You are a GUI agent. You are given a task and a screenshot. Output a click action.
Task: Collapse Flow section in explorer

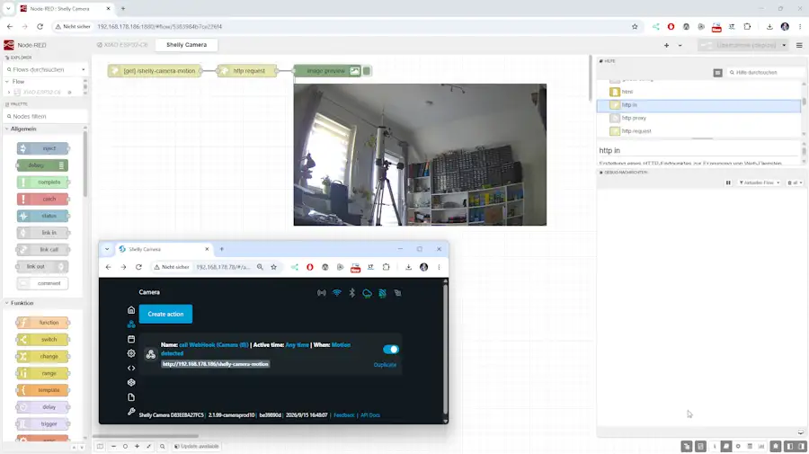click(6, 82)
